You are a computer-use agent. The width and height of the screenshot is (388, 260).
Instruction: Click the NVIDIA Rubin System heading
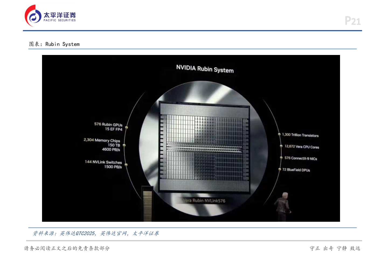pyautogui.click(x=205, y=69)
